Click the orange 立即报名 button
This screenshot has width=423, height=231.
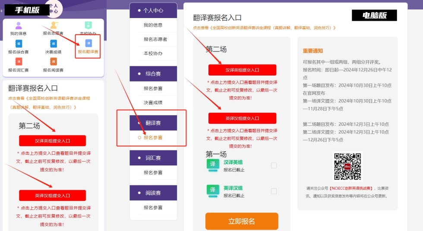tap(242, 221)
